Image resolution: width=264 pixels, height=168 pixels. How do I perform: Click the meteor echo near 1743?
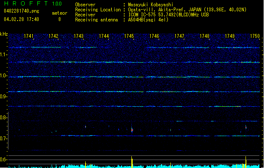pyautogui.click(x=86, y=126)
